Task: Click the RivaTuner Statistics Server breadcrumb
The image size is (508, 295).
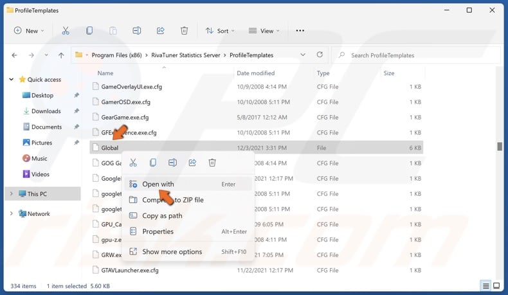Action: point(186,55)
